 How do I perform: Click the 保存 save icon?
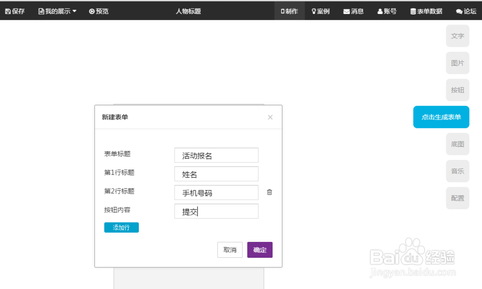pyautogui.click(x=14, y=11)
